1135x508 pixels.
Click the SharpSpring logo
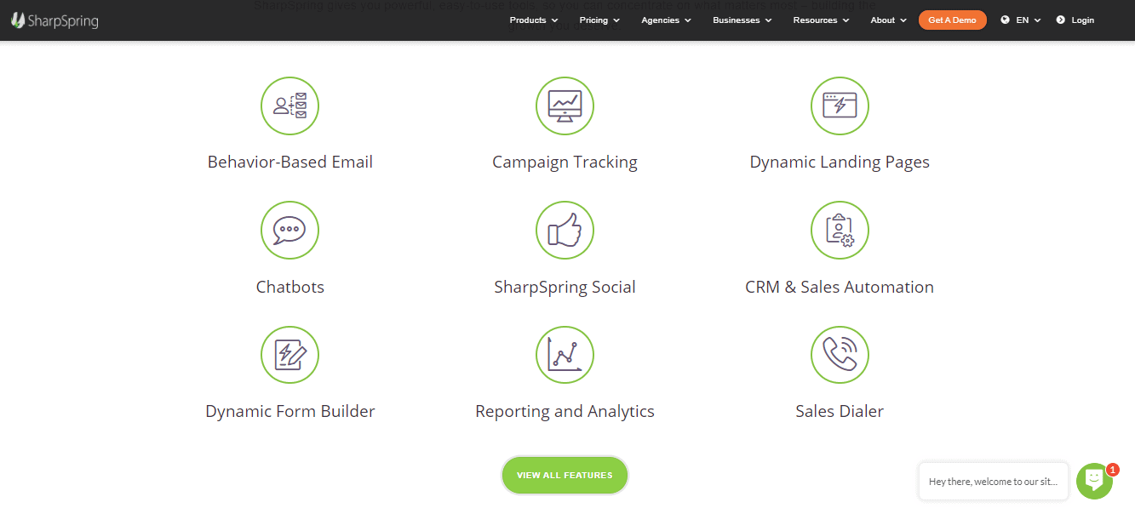click(54, 20)
